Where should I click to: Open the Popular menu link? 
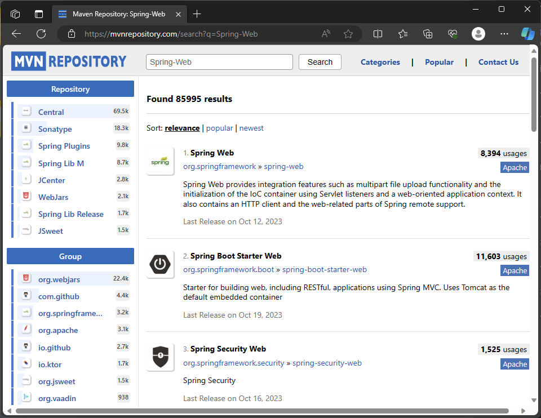pyautogui.click(x=439, y=62)
